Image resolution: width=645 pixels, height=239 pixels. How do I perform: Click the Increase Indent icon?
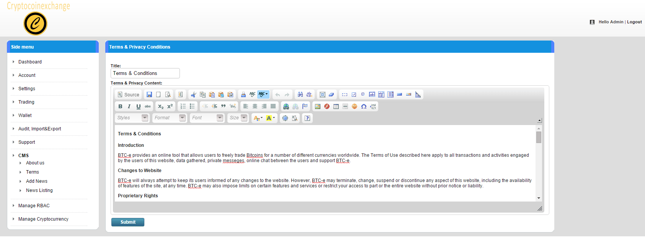coord(214,106)
